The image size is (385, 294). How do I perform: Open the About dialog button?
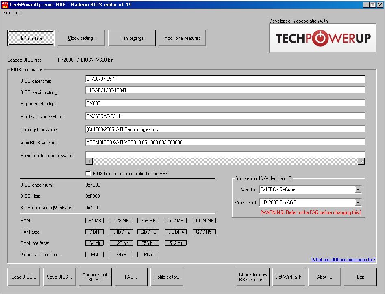(324, 277)
